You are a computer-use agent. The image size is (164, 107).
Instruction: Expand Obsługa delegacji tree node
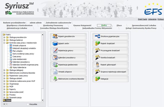point(4,70)
